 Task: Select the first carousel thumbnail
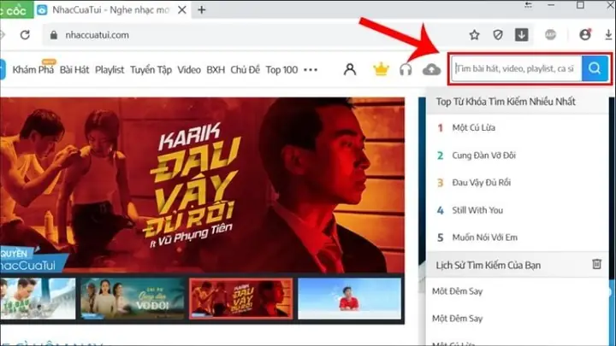38,298
